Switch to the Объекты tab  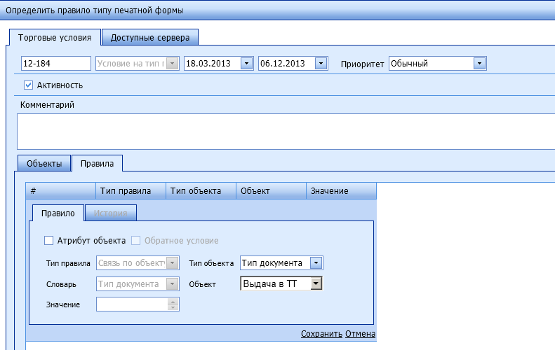point(44,164)
